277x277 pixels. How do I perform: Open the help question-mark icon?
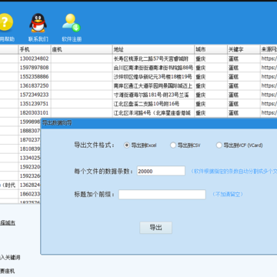click(5, 22)
